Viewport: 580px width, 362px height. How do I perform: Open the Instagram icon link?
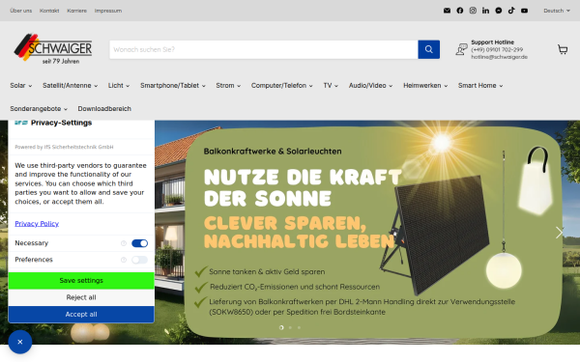[473, 11]
